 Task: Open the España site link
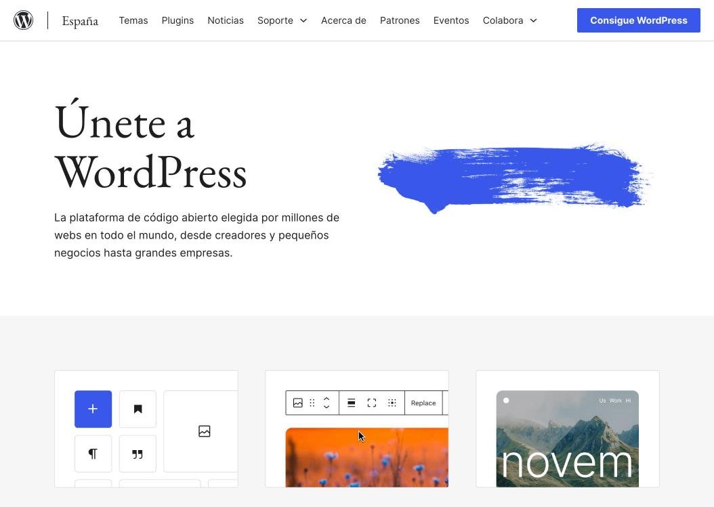[80, 21]
